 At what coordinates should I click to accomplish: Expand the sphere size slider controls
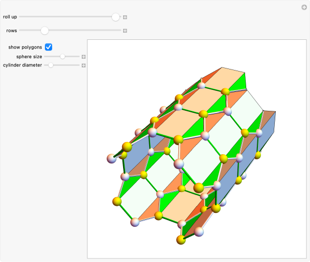click(84, 57)
